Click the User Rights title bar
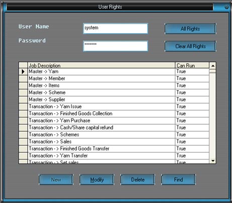This screenshot has width=232, height=203. (x=110, y=7)
